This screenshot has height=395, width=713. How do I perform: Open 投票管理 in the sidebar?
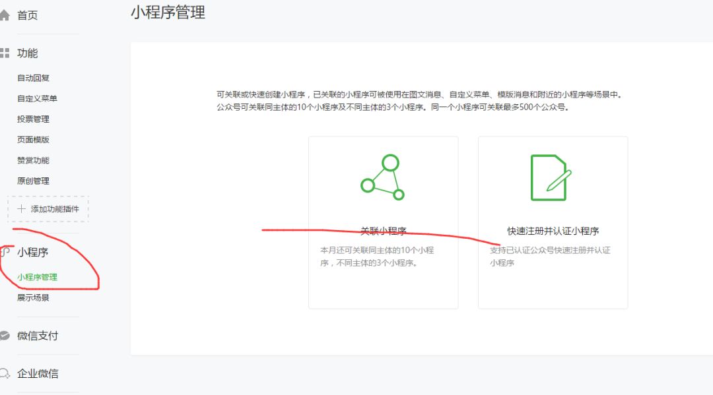33,119
